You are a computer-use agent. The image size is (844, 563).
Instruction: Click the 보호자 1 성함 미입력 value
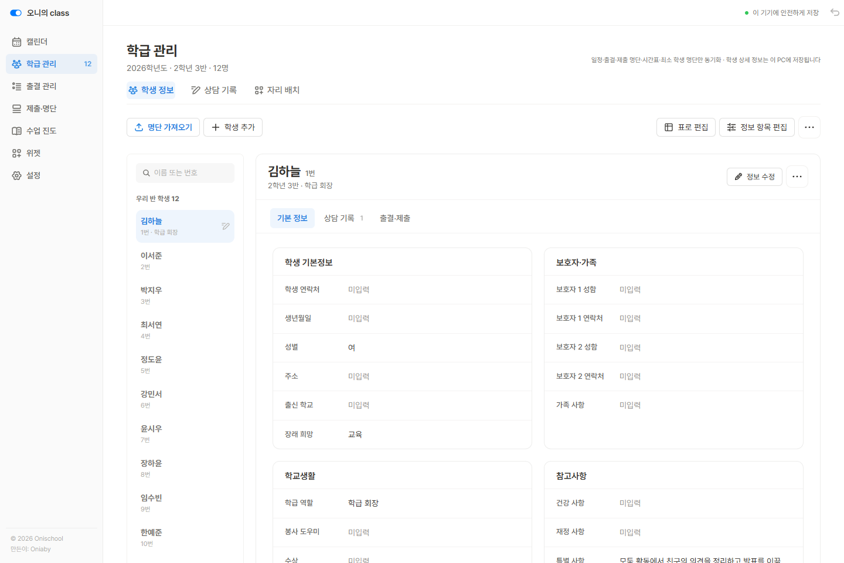(x=630, y=290)
